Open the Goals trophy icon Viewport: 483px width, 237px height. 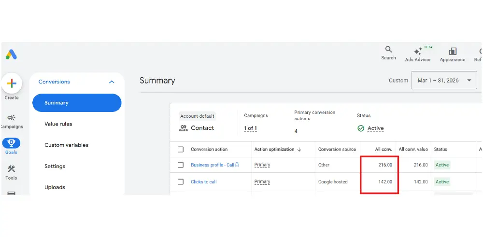pos(11,143)
